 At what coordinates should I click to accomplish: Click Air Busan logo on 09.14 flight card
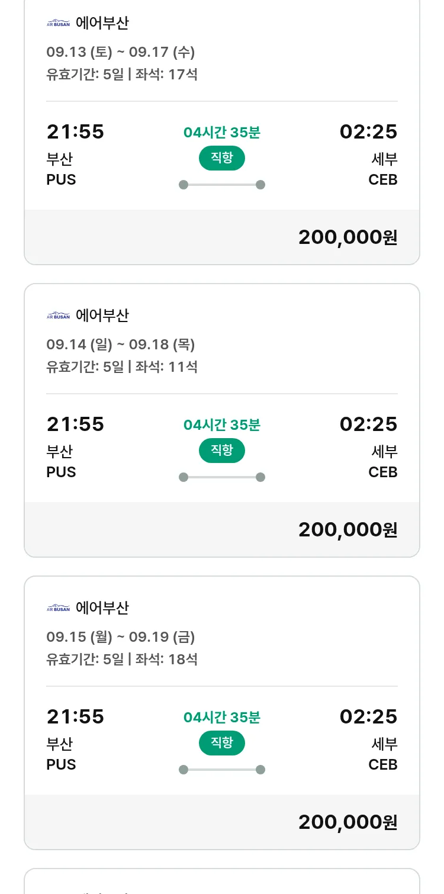pyautogui.click(x=58, y=316)
